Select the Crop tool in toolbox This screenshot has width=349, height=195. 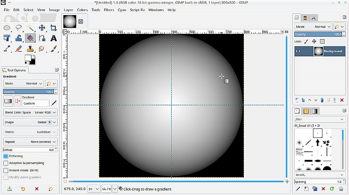click(53, 28)
